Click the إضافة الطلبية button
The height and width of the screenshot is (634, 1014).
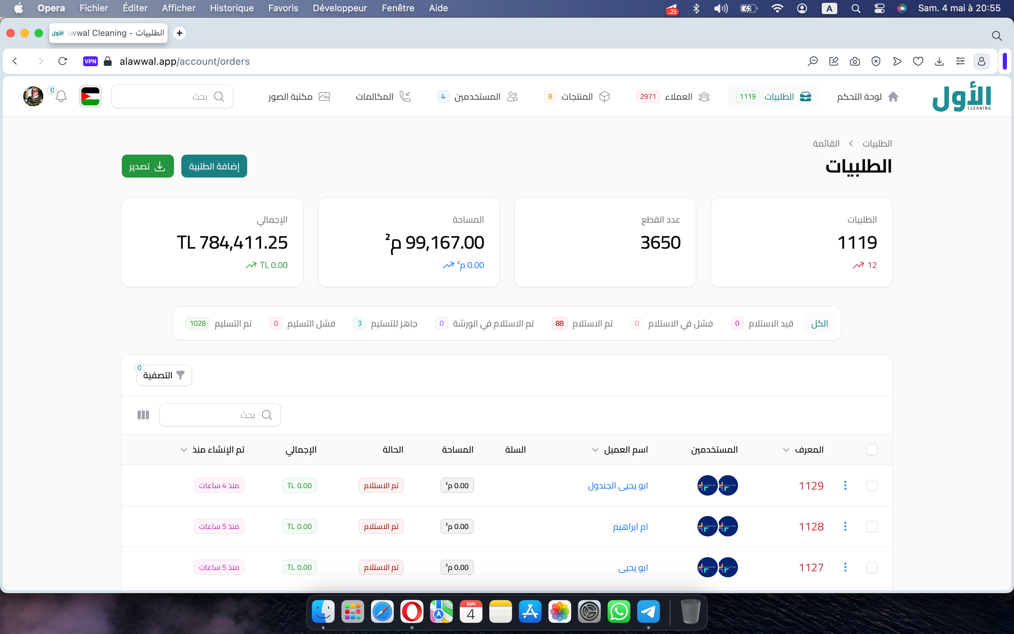click(x=214, y=167)
